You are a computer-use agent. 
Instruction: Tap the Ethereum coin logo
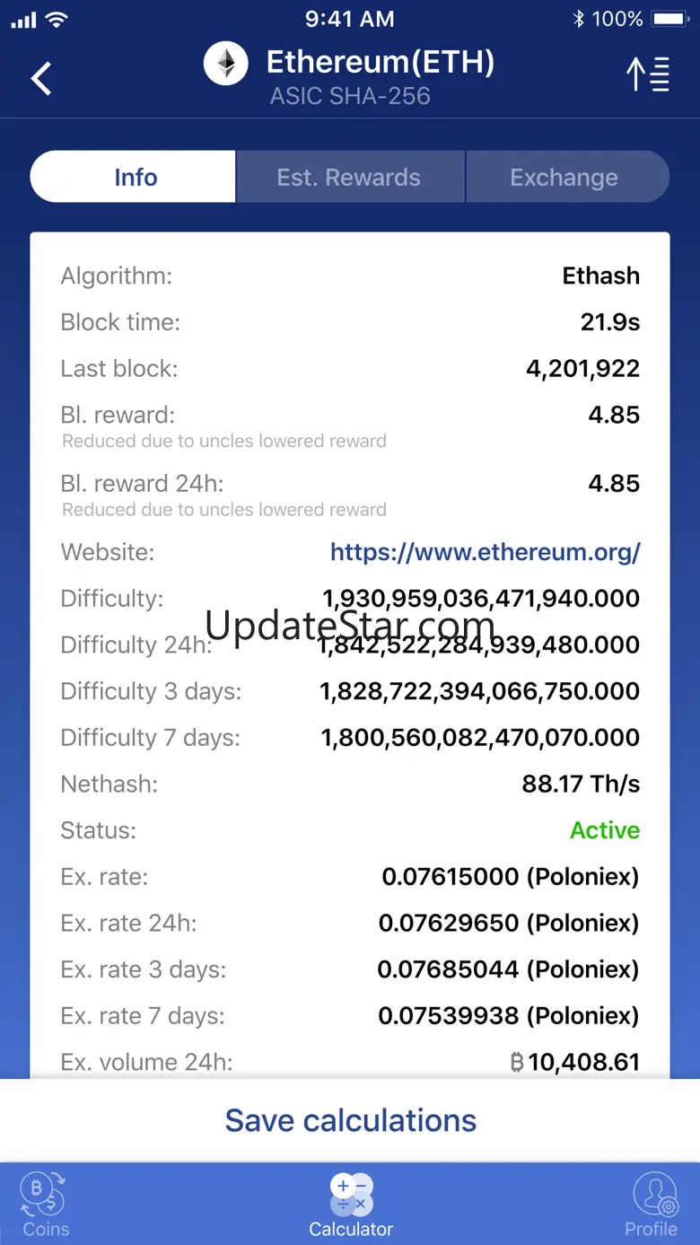225,64
